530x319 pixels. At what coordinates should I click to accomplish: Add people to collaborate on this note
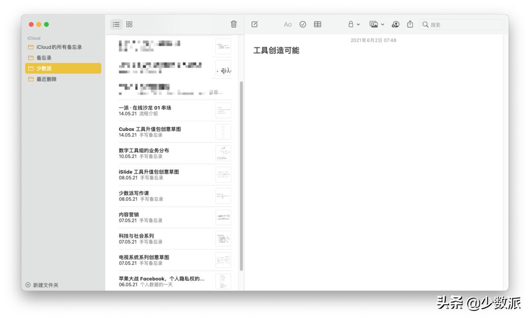(x=396, y=24)
